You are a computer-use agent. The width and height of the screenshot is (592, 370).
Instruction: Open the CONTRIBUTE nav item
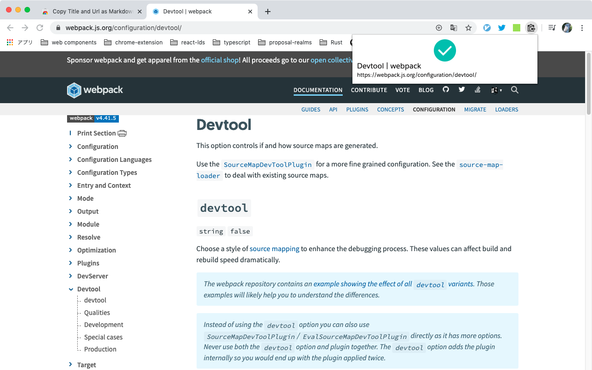369,90
